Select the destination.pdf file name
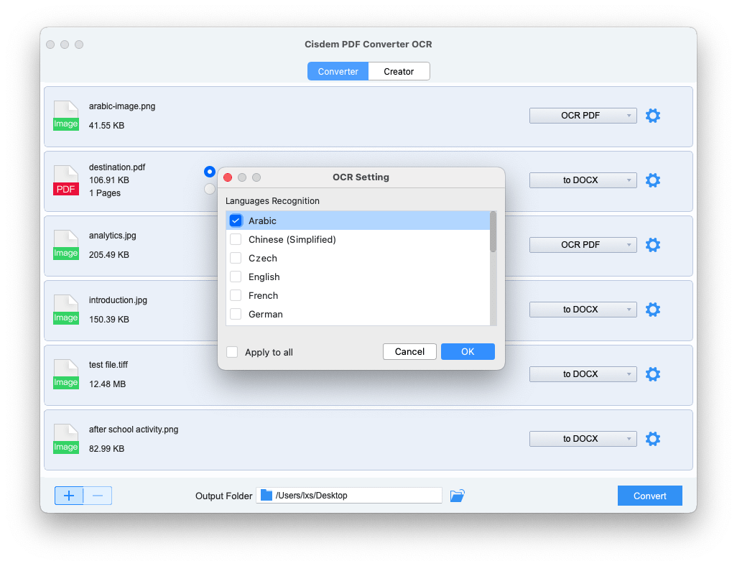 click(117, 167)
